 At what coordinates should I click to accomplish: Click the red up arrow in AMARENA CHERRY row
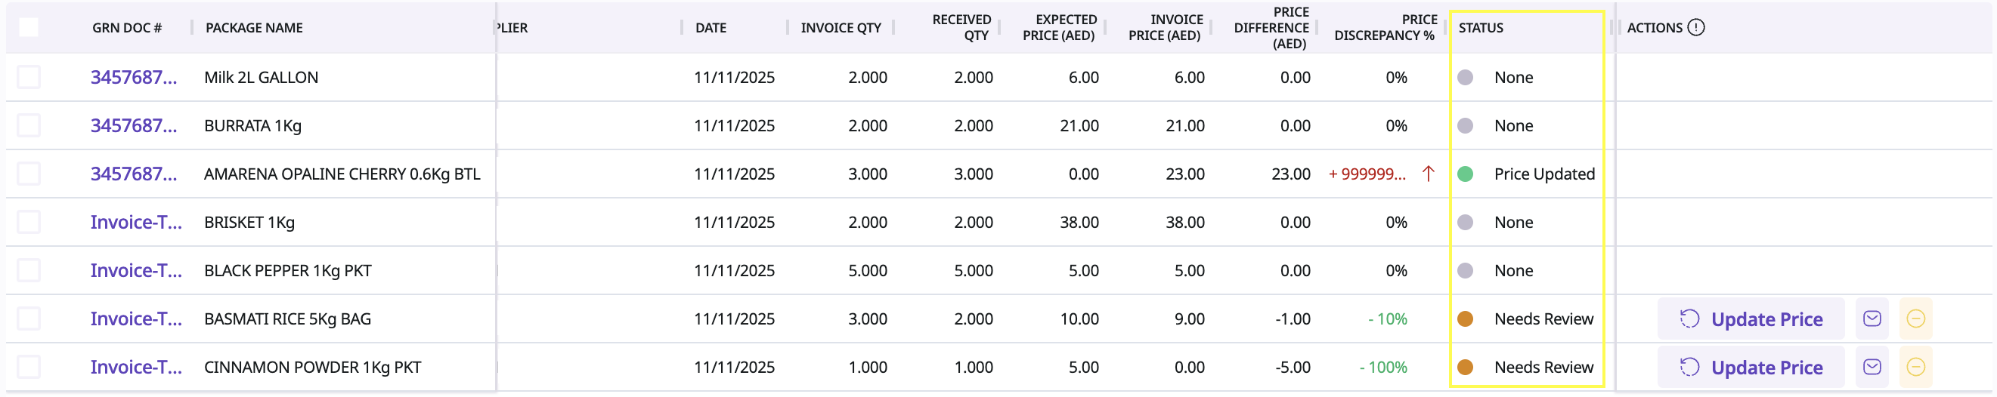(1428, 174)
